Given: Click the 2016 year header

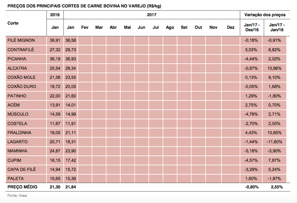Looking at the screenshot, I should [55, 15].
